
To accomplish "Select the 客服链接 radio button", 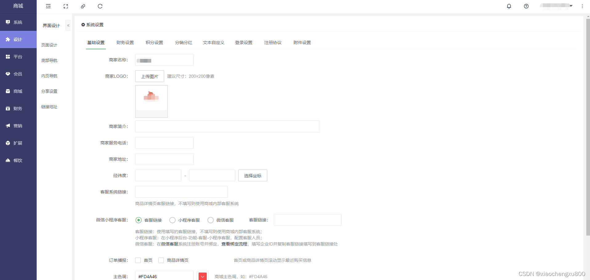I will 139,220.
